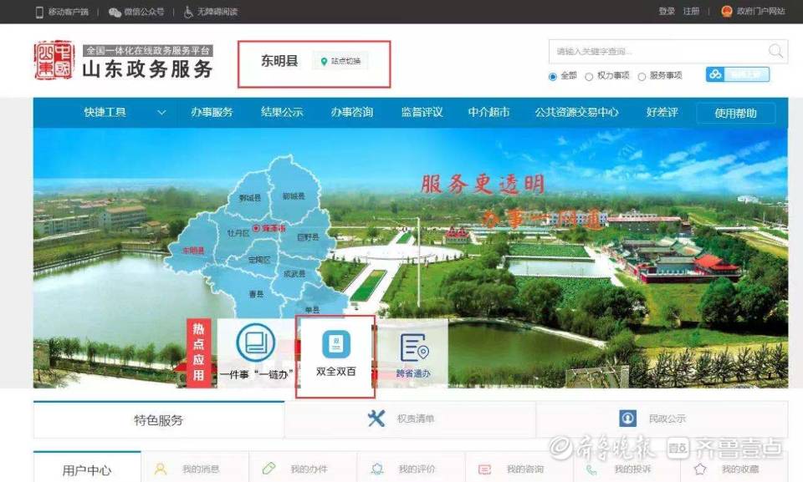803x482 pixels.
Task: Click the 登录 link
Action: 665,12
